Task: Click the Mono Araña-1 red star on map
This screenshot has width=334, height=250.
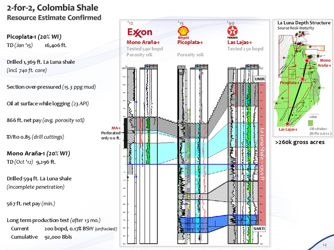Action: [x=307, y=60]
